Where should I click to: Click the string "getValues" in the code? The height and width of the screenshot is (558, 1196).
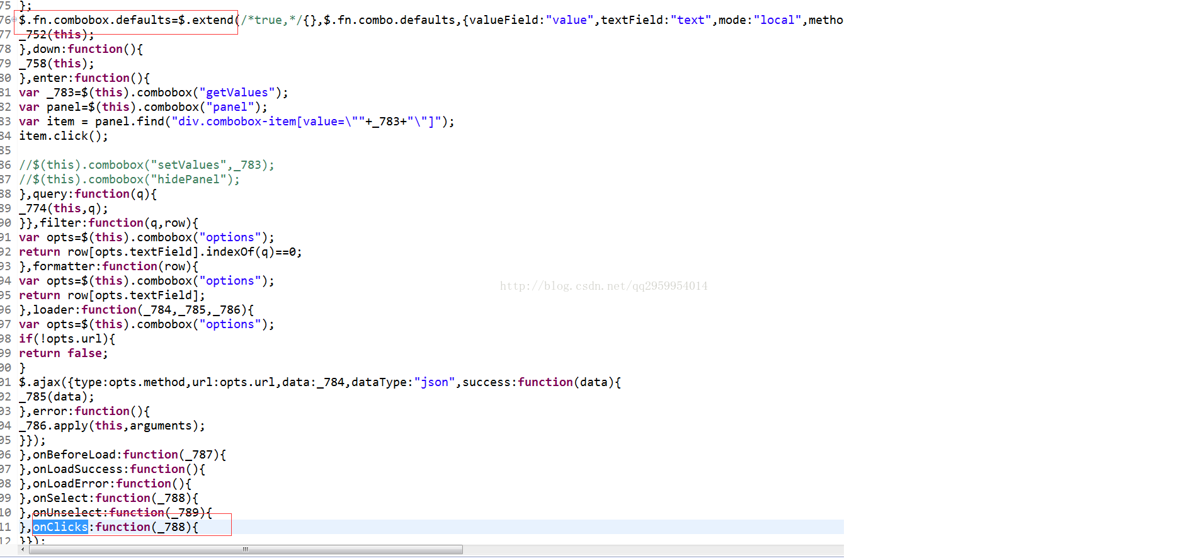click(x=237, y=93)
